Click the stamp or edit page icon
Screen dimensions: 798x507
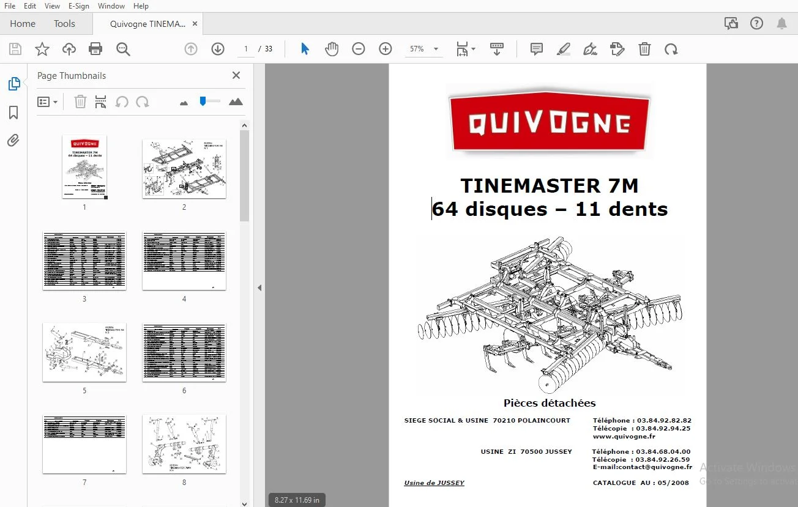(617, 49)
